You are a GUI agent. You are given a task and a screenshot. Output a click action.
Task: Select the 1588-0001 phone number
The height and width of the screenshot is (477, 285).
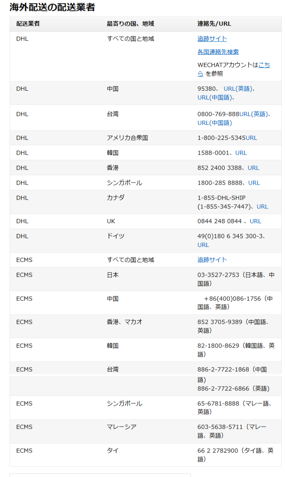click(x=213, y=153)
